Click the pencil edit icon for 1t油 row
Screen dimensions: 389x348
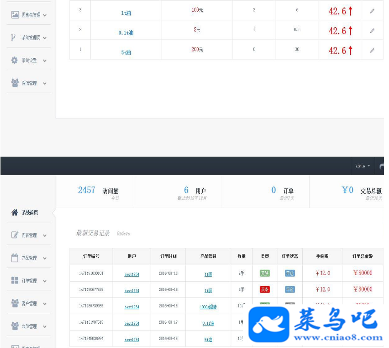[x=372, y=11]
